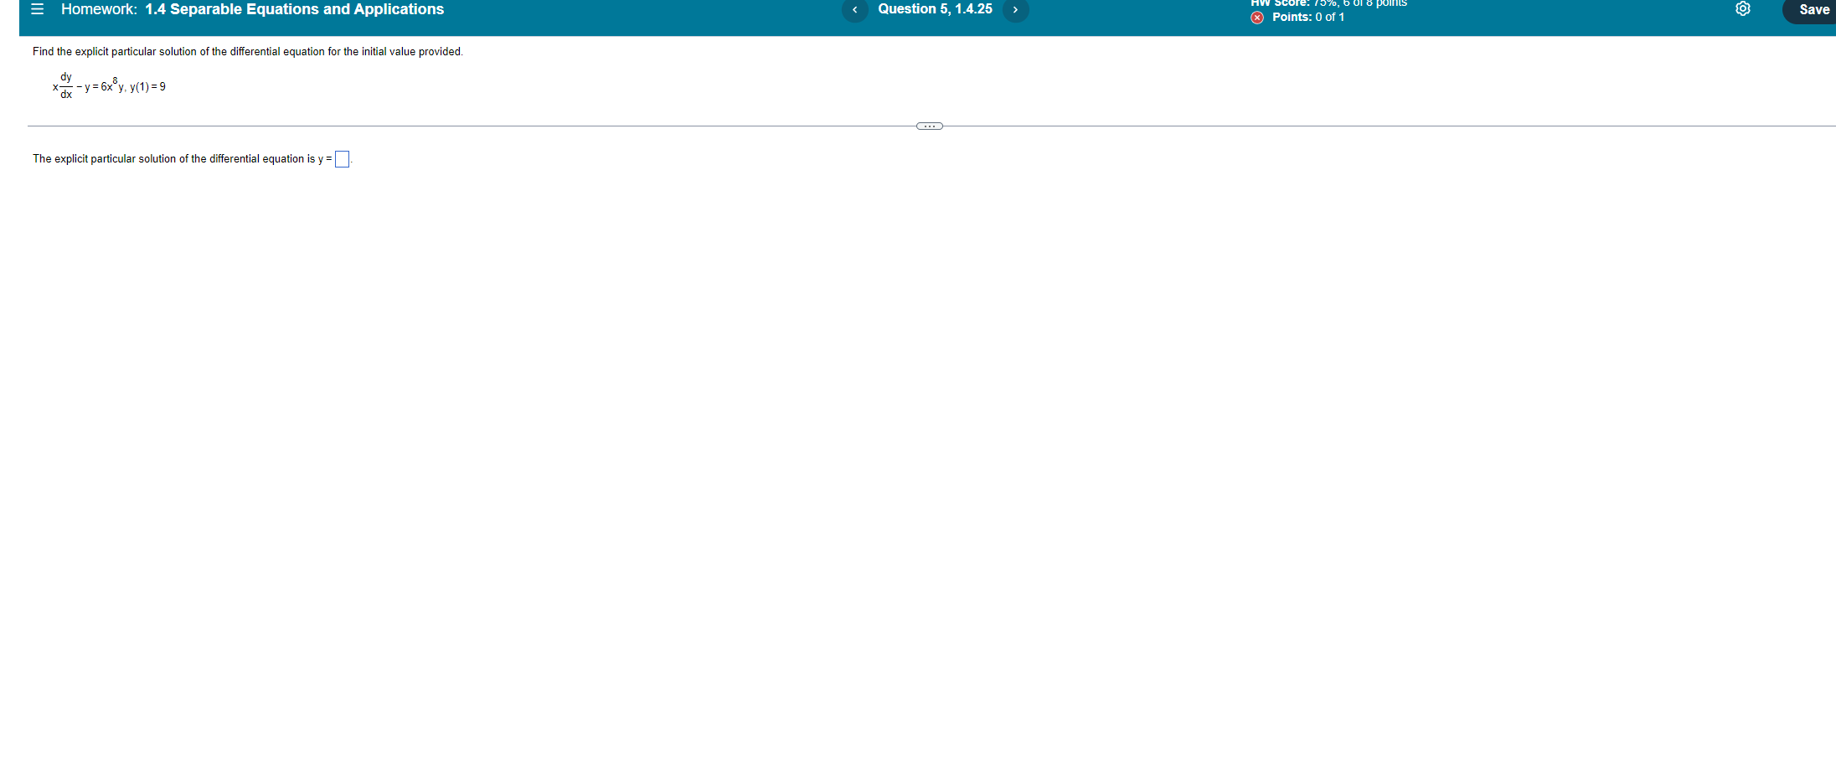The image size is (1836, 768).
Task: Open the hamburger navigation menu
Action: click(37, 9)
